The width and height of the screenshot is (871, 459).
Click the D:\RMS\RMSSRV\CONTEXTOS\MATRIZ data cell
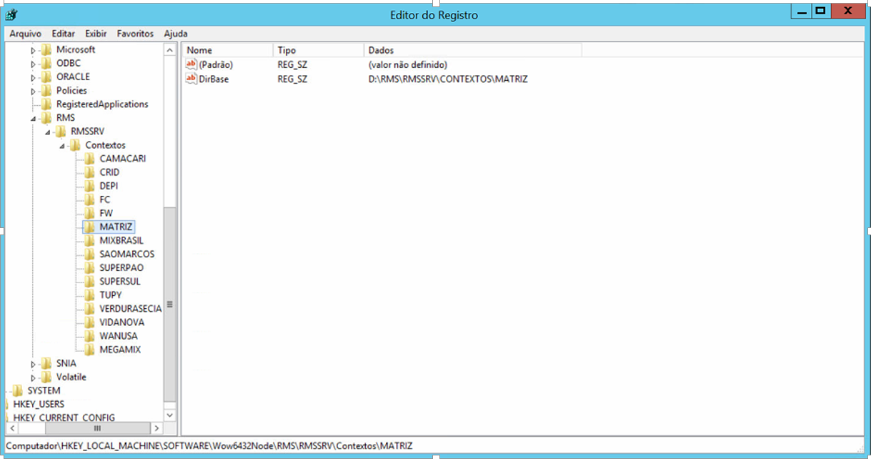click(x=447, y=79)
